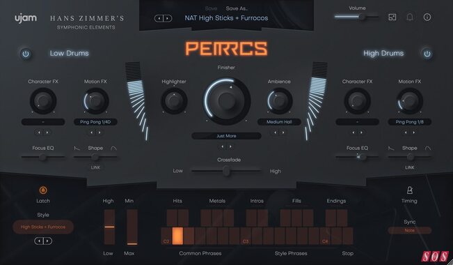Click High Drums Character FX knob
453x265 pixels.
358,101
